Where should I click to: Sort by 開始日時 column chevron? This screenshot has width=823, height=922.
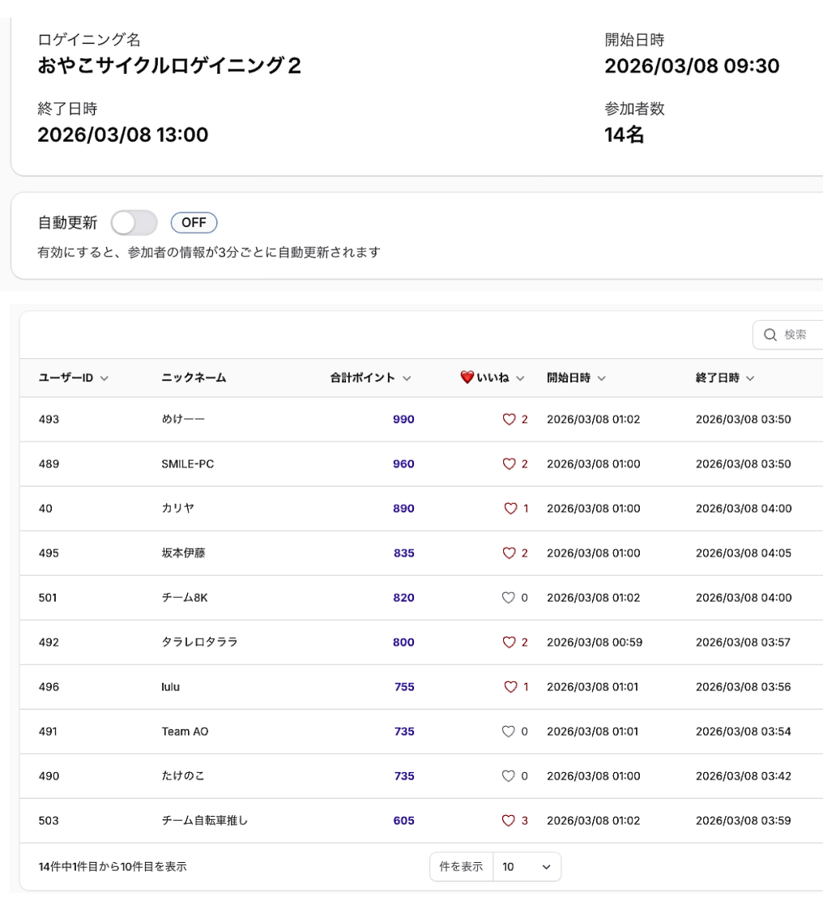601,378
